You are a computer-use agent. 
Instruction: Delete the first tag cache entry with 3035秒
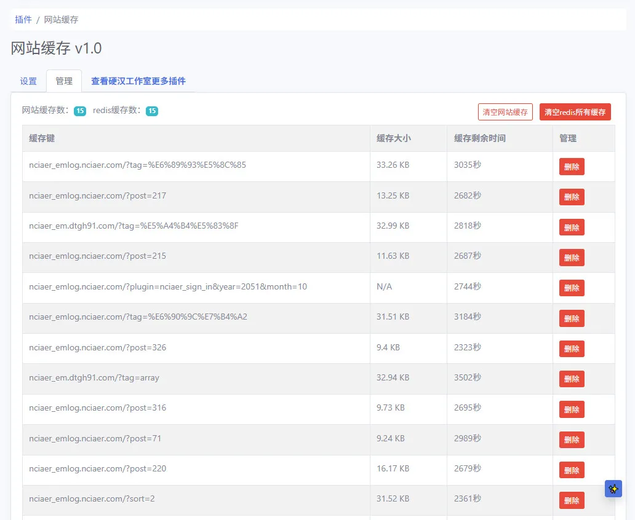(x=572, y=167)
